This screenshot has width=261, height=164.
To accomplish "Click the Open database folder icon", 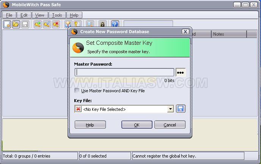I will (x=16, y=24).
